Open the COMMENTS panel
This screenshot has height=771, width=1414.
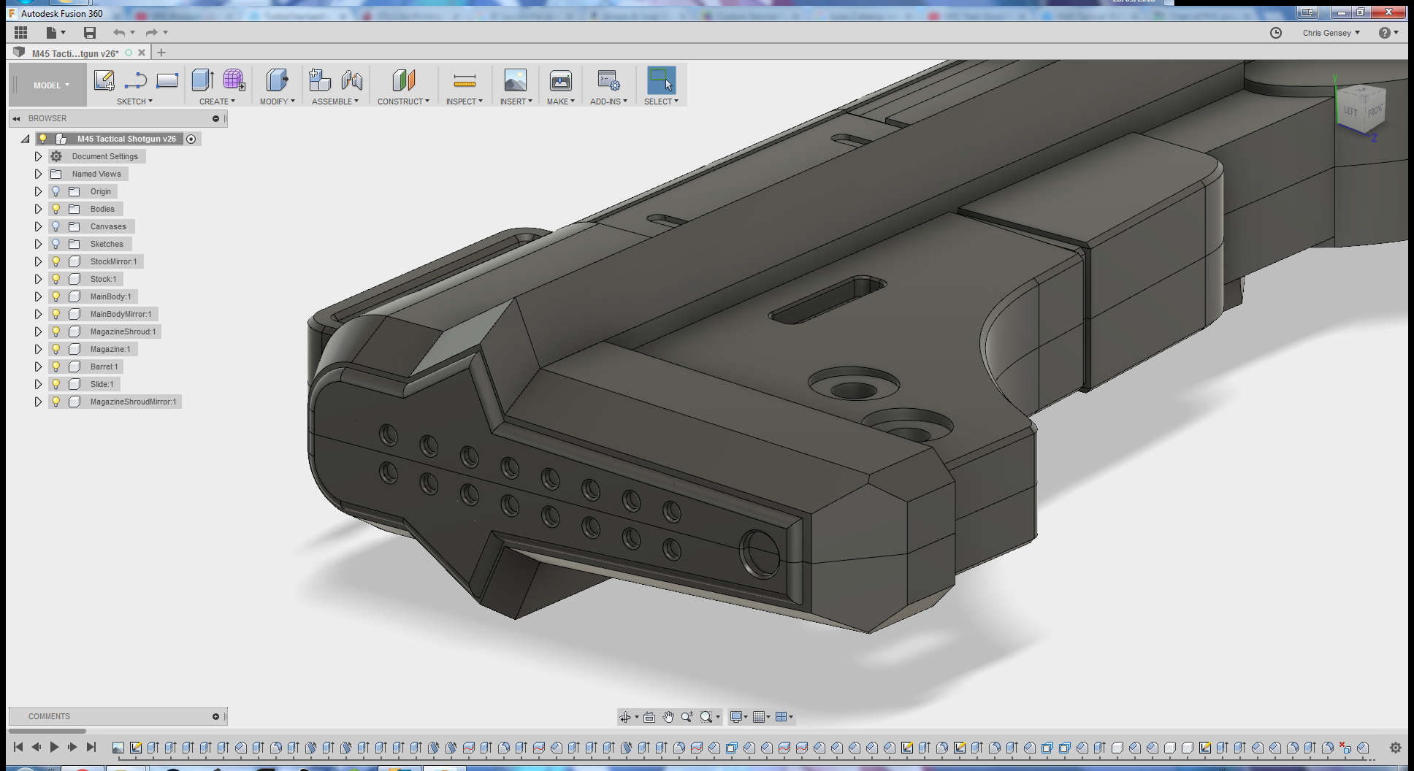click(x=48, y=716)
